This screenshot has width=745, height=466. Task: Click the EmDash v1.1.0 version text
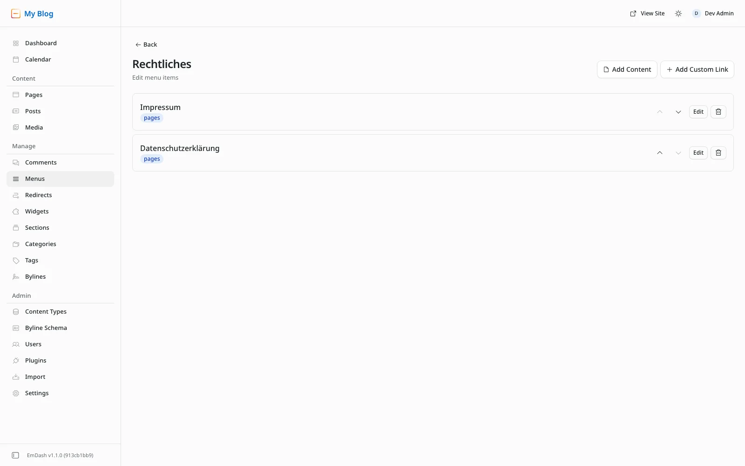pos(60,455)
